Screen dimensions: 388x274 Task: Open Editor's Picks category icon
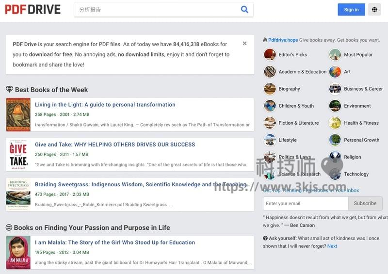pos(270,55)
